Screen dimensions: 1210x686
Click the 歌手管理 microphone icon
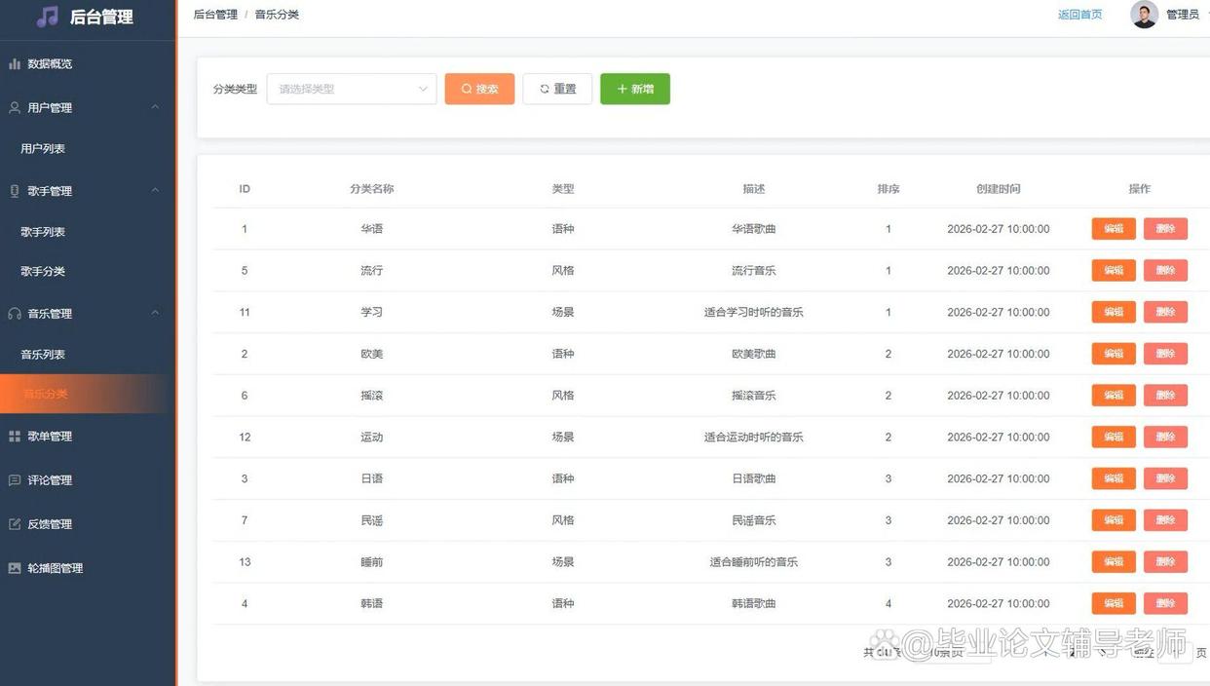pyautogui.click(x=15, y=191)
